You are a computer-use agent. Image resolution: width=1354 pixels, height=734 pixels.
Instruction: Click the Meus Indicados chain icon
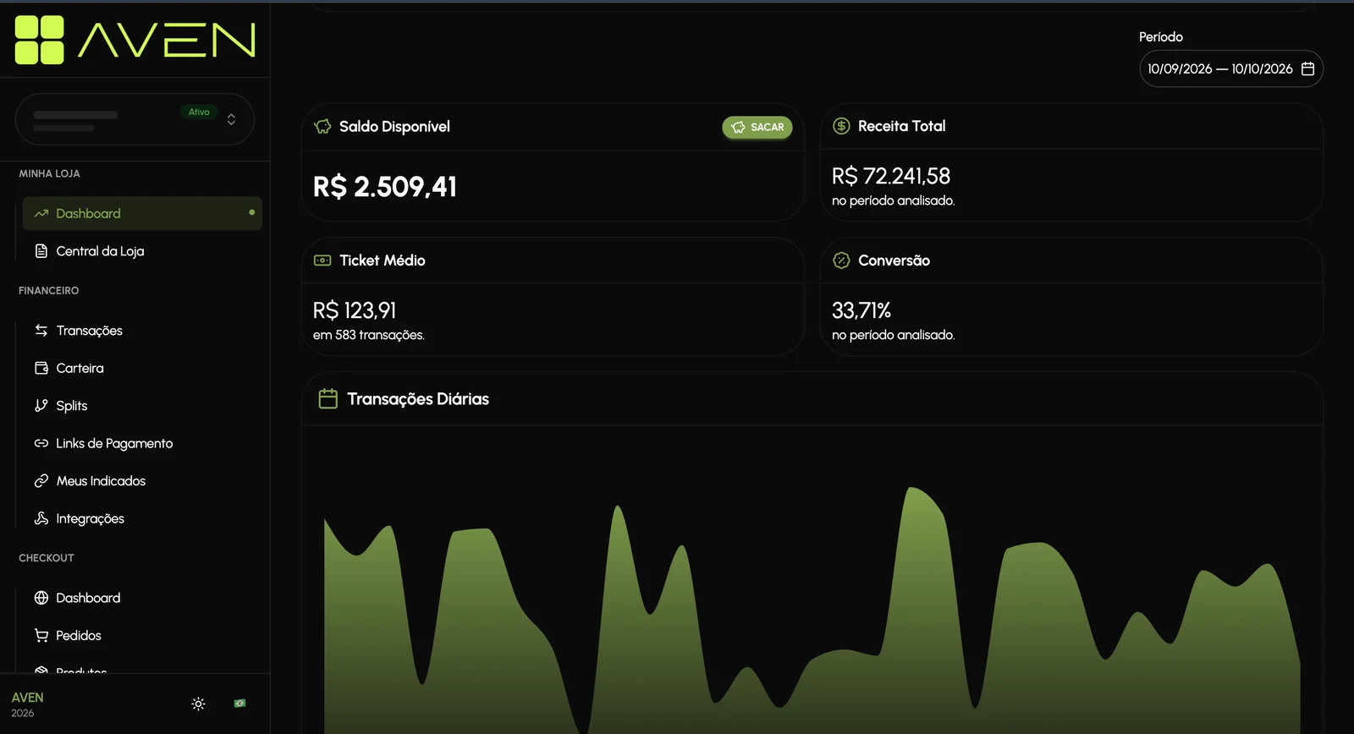(41, 481)
